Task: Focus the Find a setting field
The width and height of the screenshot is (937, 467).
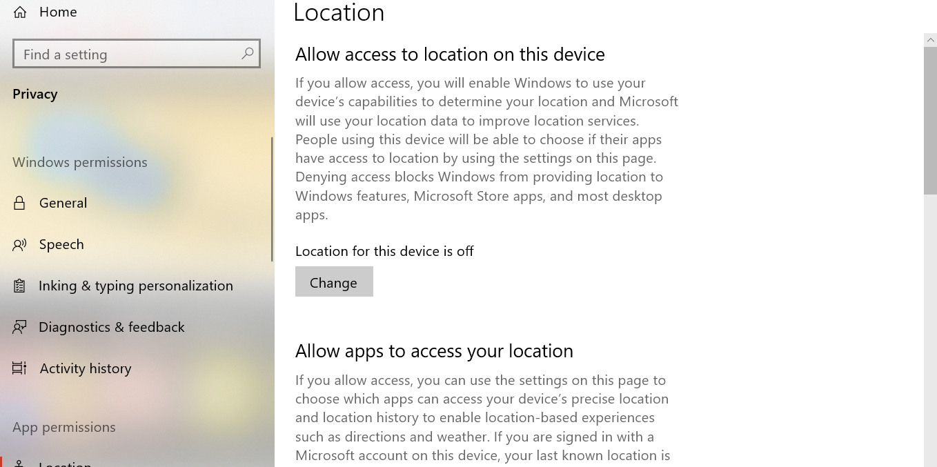Action: [137, 54]
